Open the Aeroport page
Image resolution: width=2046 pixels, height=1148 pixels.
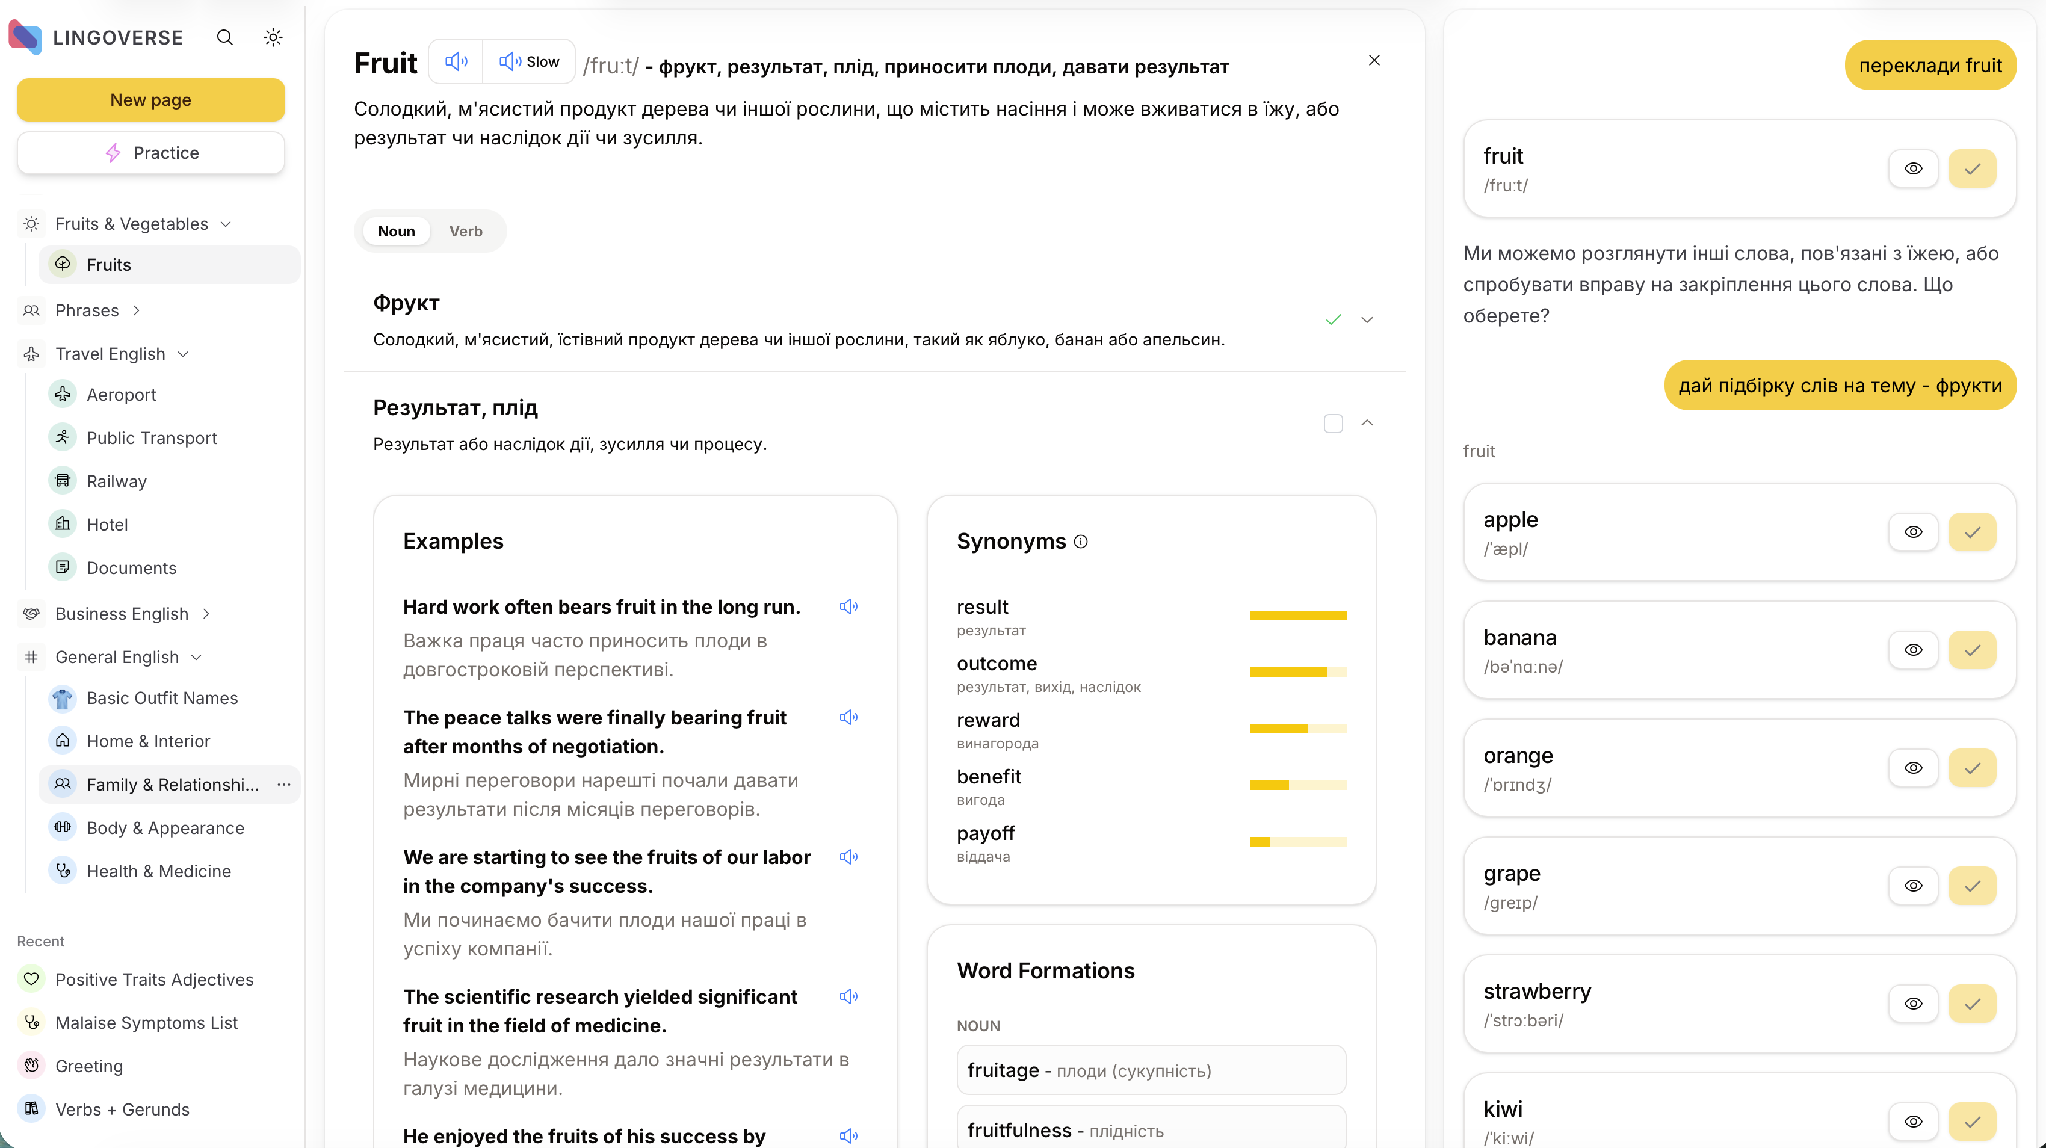click(x=121, y=395)
